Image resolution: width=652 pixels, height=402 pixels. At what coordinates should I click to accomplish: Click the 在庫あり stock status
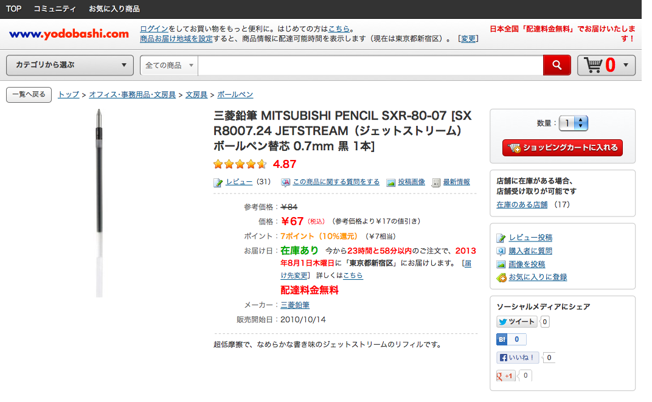299,251
